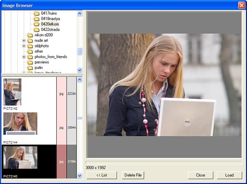Viewport: 247px width, 184px height.
Task: Click the folder tree scroll down arrow
Action: point(80,70)
